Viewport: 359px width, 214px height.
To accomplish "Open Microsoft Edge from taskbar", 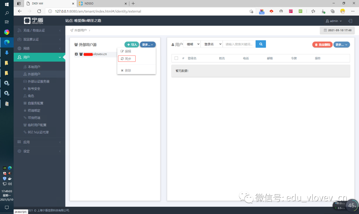I will pos(7,42).
